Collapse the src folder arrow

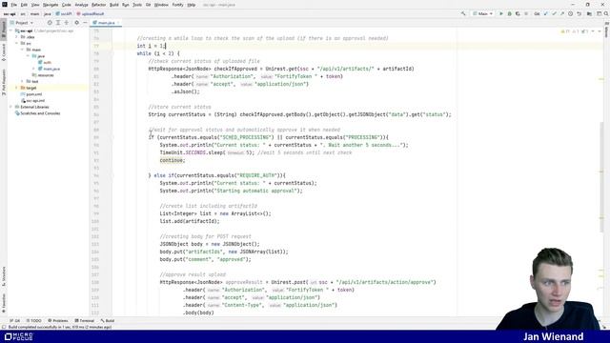[17, 43]
